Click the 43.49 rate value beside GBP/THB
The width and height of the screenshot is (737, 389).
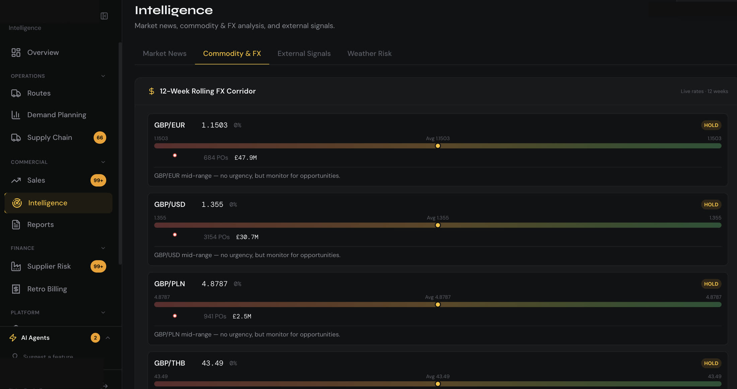[212, 363]
